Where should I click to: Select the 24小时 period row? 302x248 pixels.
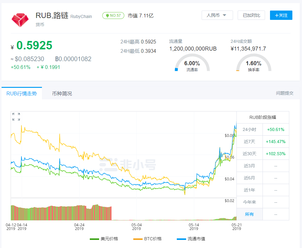[263, 129]
